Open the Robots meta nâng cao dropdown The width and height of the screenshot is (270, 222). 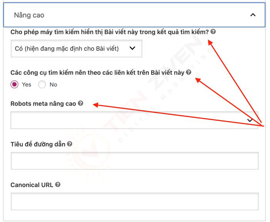pos(134,120)
